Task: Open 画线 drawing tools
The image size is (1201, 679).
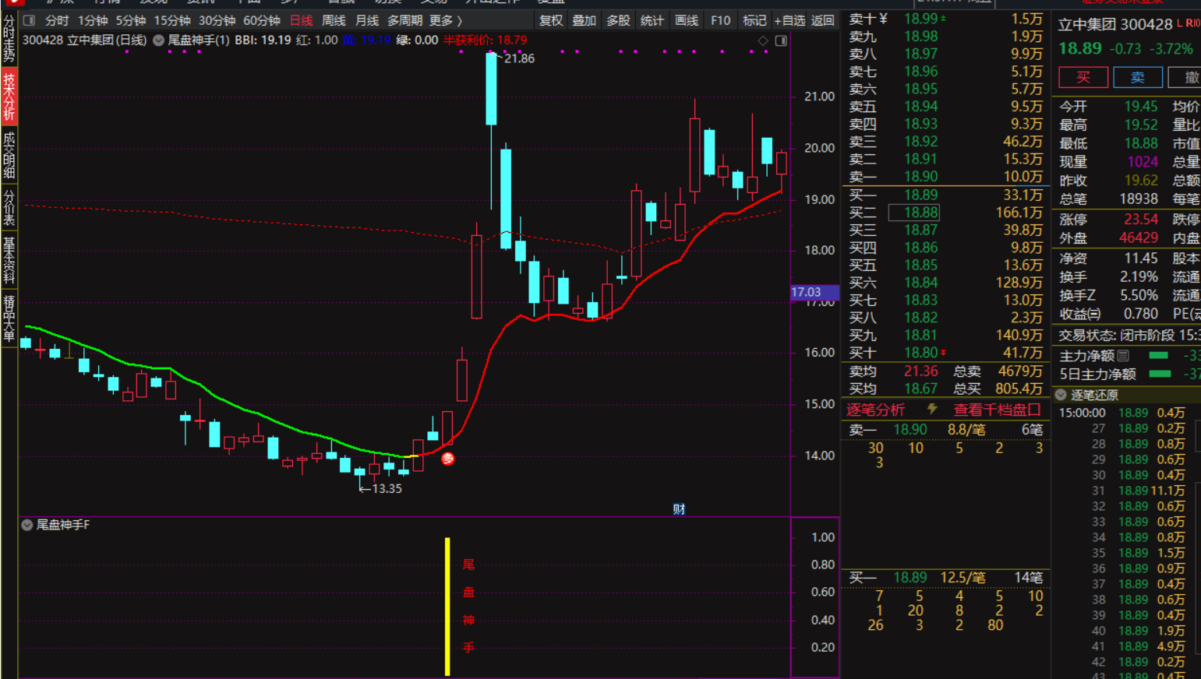Action: [686, 20]
